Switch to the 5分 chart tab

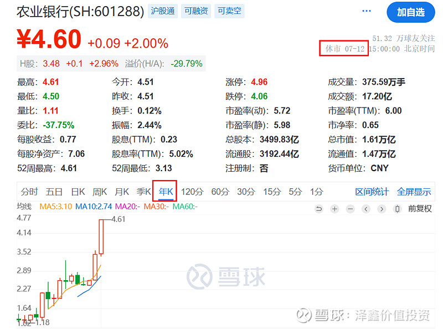tap(295, 192)
